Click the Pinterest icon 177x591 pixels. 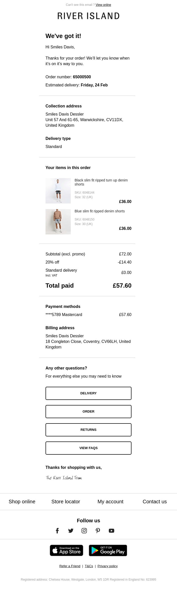point(98,530)
